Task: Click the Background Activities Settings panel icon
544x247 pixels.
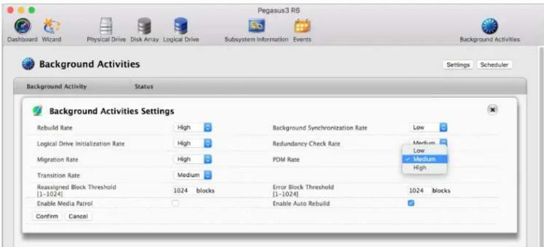Action: [37, 111]
